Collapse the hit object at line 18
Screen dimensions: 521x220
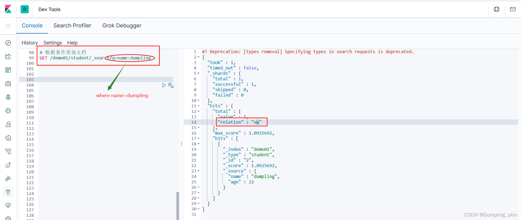199,144
